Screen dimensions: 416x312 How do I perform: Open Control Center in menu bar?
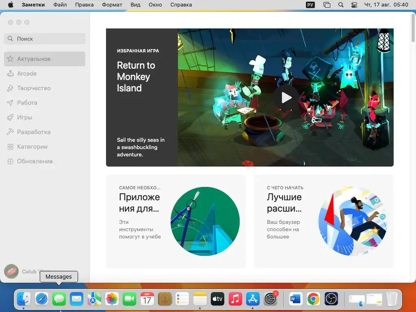[354, 5]
